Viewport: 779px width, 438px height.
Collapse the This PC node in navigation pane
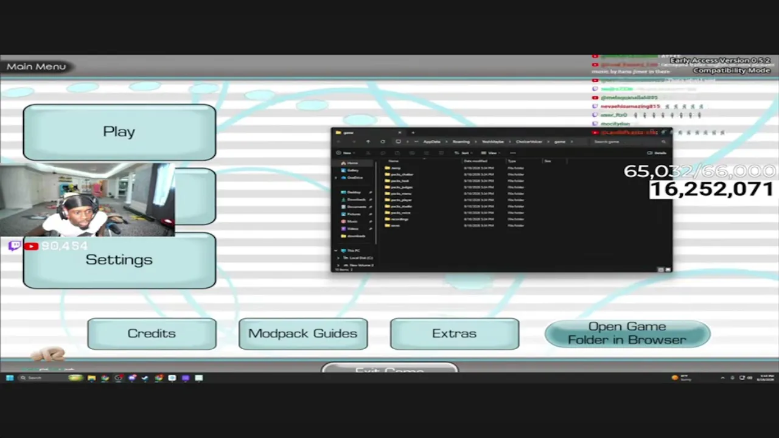[336, 251]
